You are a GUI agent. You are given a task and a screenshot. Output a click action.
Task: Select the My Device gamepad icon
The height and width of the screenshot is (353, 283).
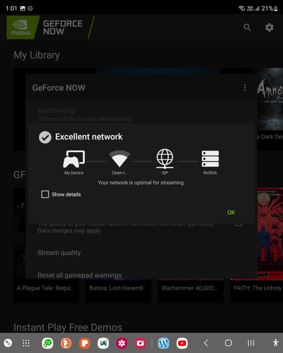pyautogui.click(x=74, y=159)
